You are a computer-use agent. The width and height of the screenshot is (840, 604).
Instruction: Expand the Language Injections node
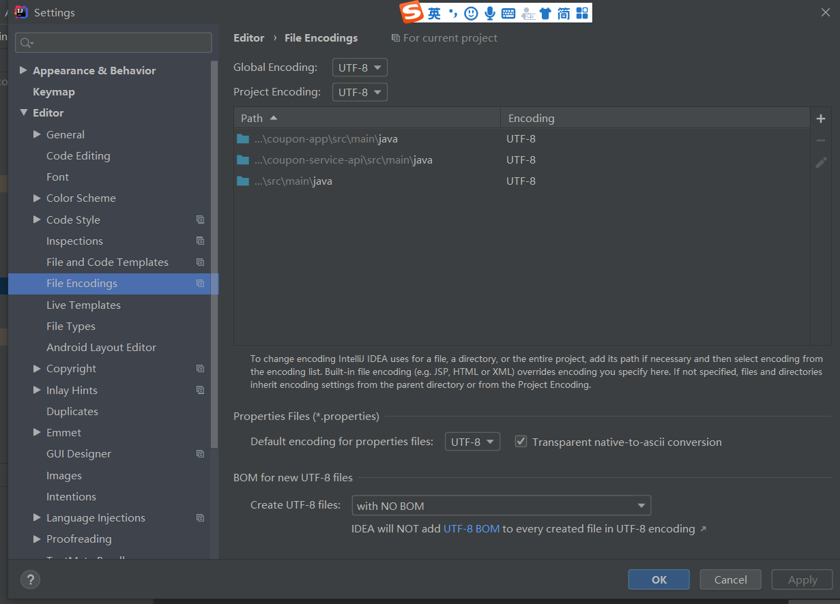pos(37,517)
